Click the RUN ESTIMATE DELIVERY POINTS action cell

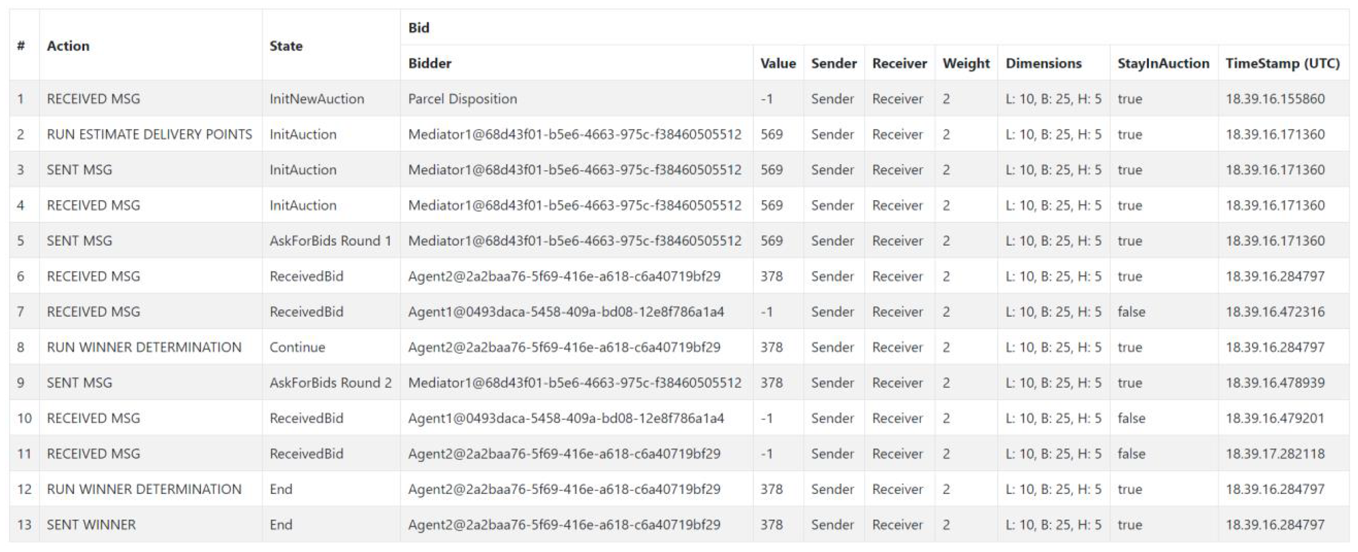click(149, 135)
